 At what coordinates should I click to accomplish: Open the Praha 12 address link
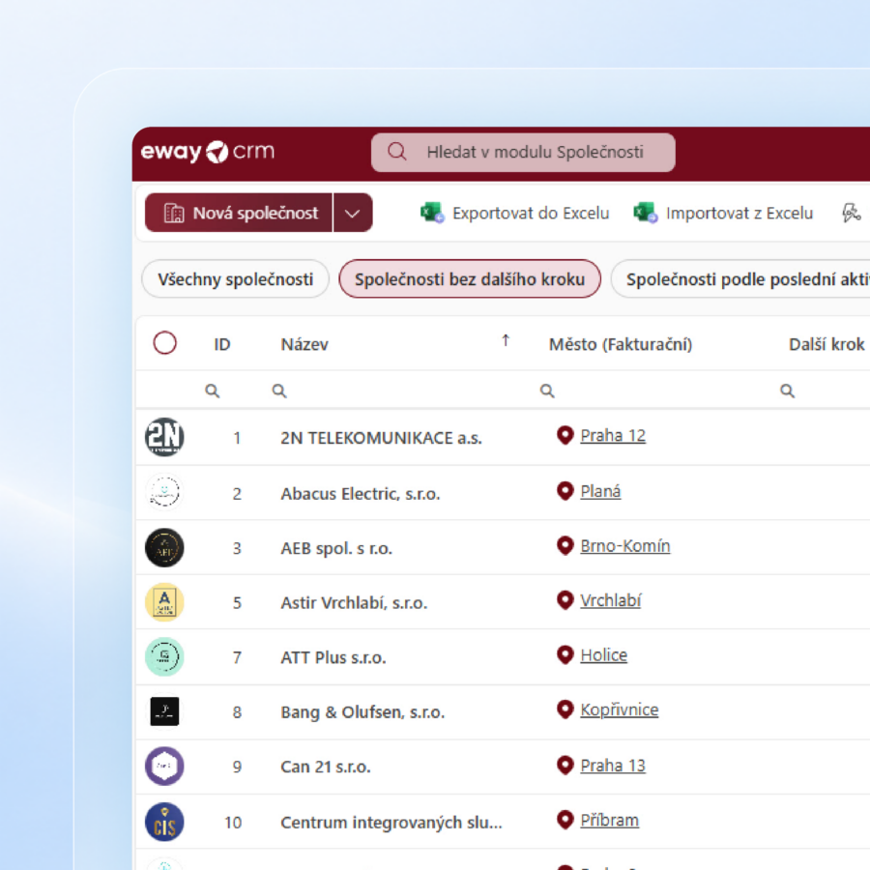(613, 436)
